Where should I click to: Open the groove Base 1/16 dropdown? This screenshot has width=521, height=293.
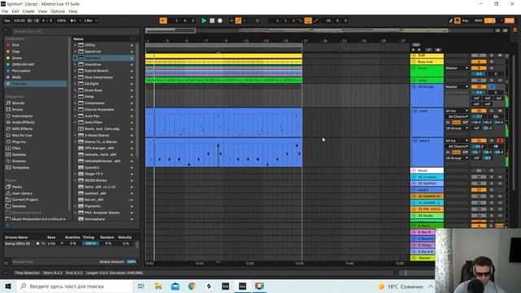click(x=55, y=243)
